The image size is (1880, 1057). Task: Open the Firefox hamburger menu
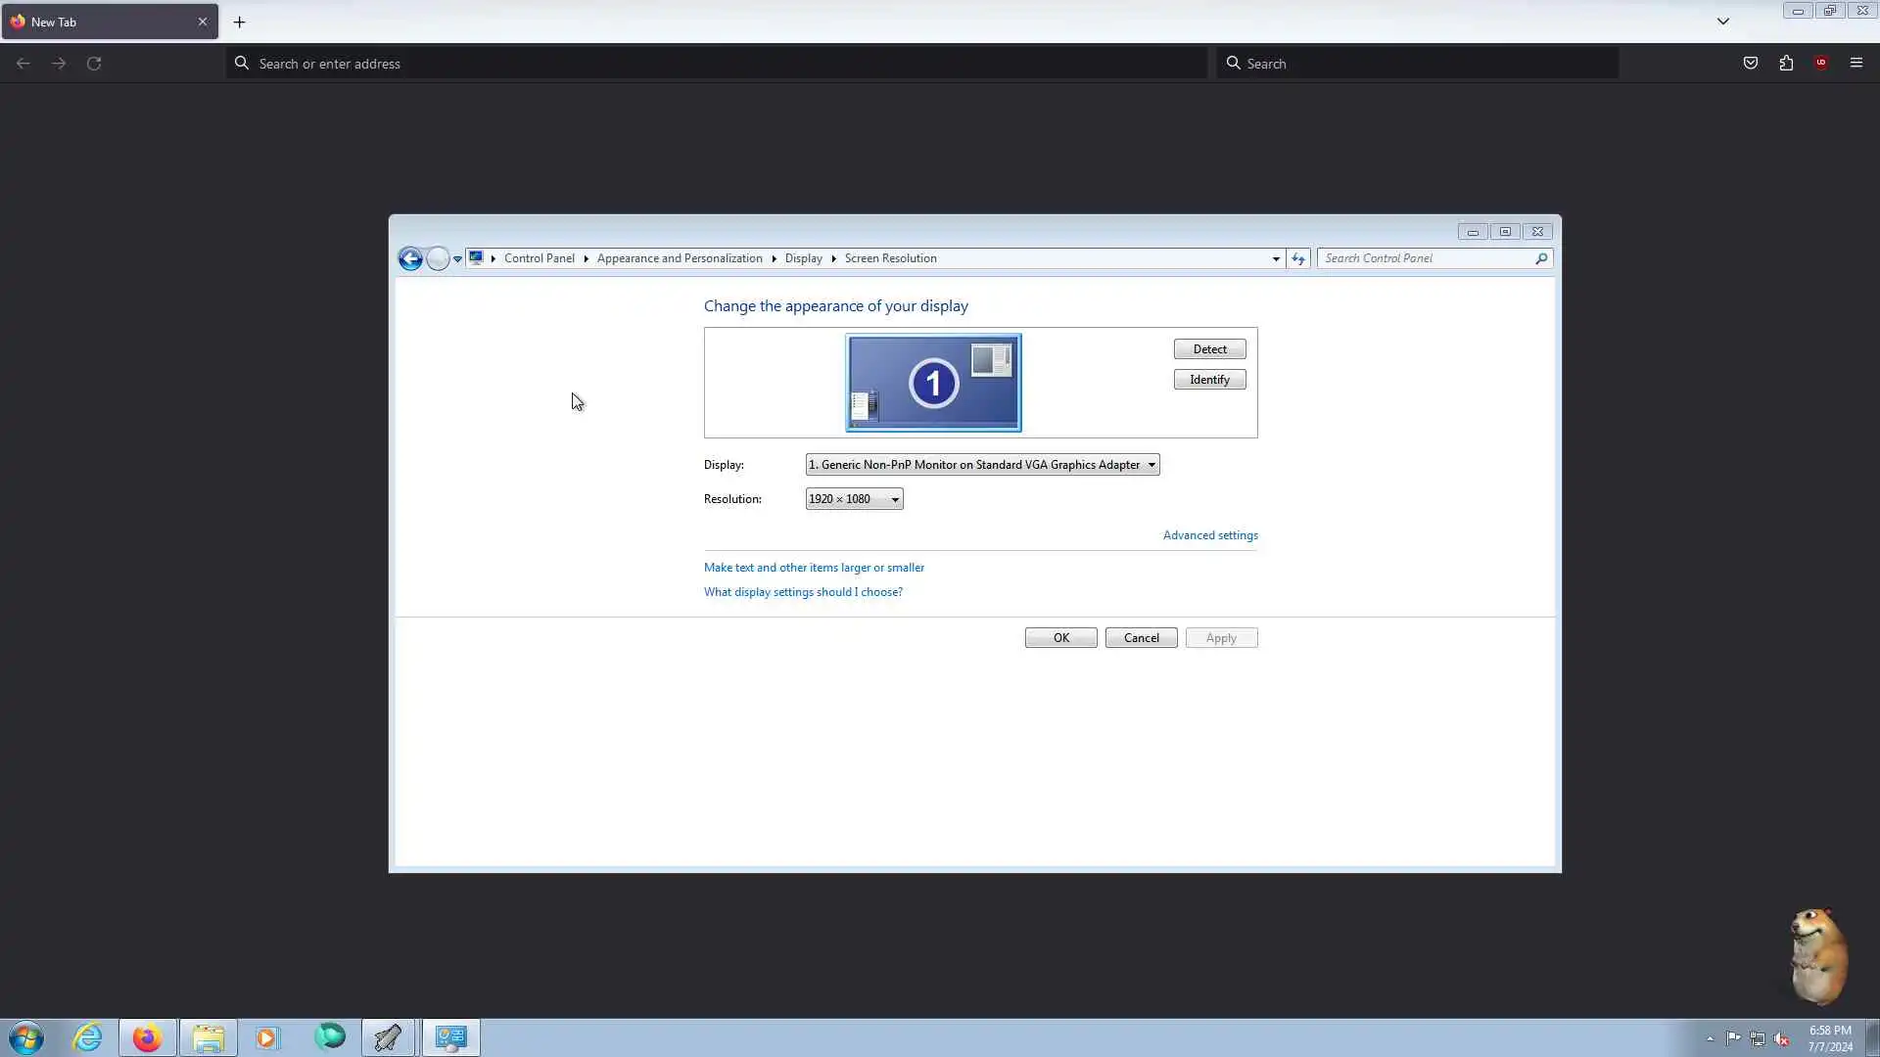point(1856,64)
